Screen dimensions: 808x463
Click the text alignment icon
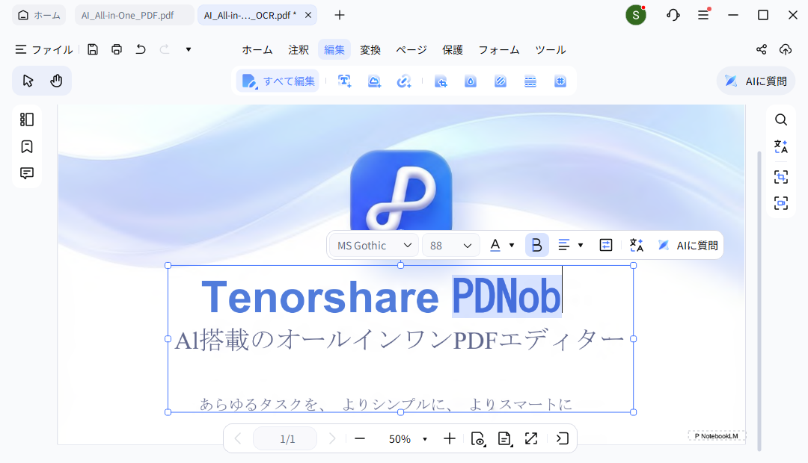point(564,246)
